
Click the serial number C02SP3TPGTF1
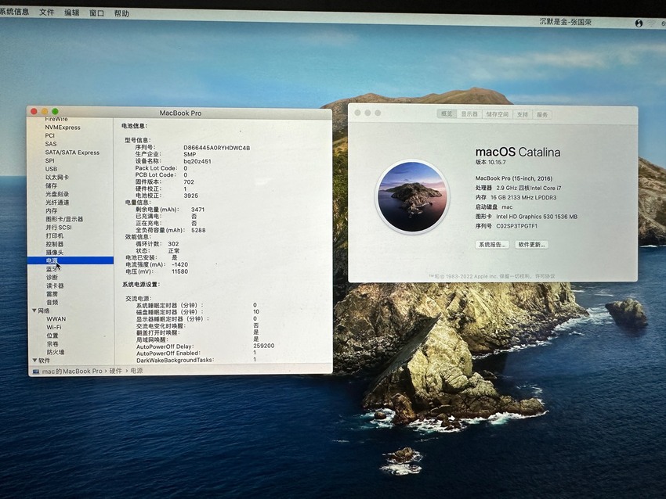(517, 226)
